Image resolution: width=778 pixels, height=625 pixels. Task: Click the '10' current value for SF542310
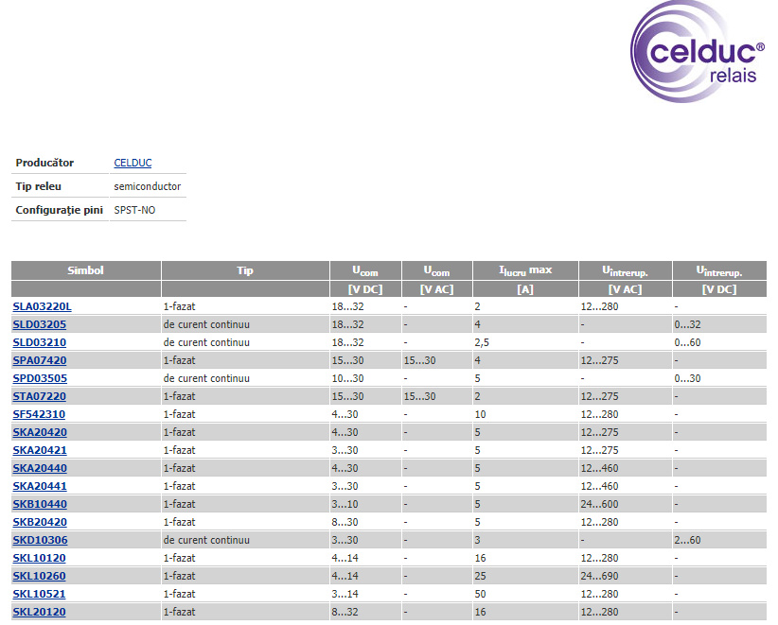480,414
